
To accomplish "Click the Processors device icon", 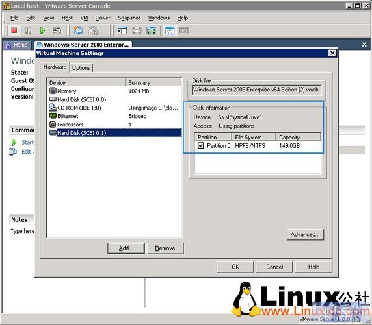I will point(53,125).
